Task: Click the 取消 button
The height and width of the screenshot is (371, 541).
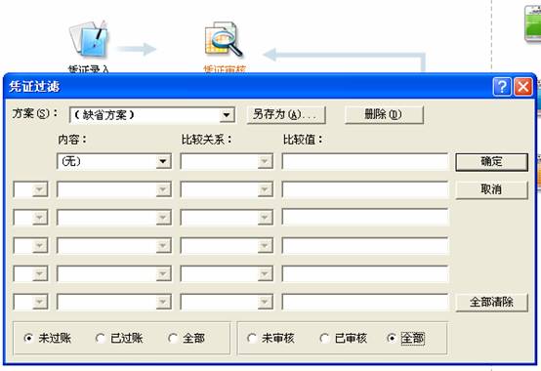Action: tap(491, 189)
